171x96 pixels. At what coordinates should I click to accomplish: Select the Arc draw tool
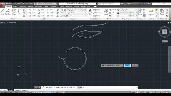pyautogui.click(x=20, y=12)
